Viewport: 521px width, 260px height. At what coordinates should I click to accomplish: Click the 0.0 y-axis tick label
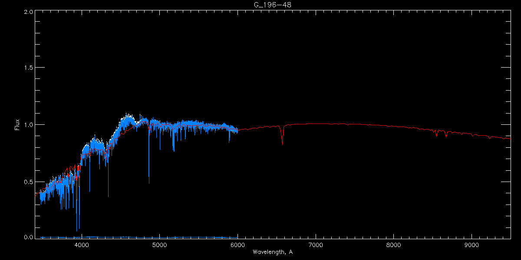click(28, 237)
